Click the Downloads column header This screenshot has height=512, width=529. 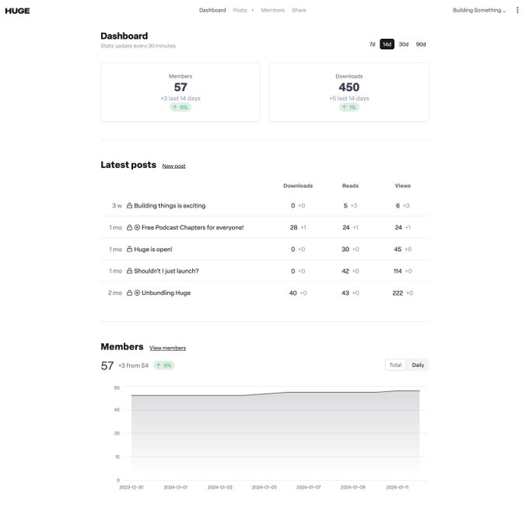(298, 186)
